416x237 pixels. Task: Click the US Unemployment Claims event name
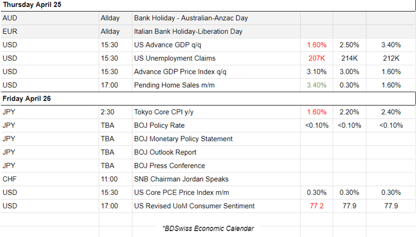coord(175,58)
